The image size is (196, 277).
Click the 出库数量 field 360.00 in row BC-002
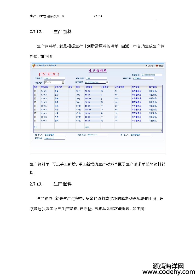pos(93,110)
